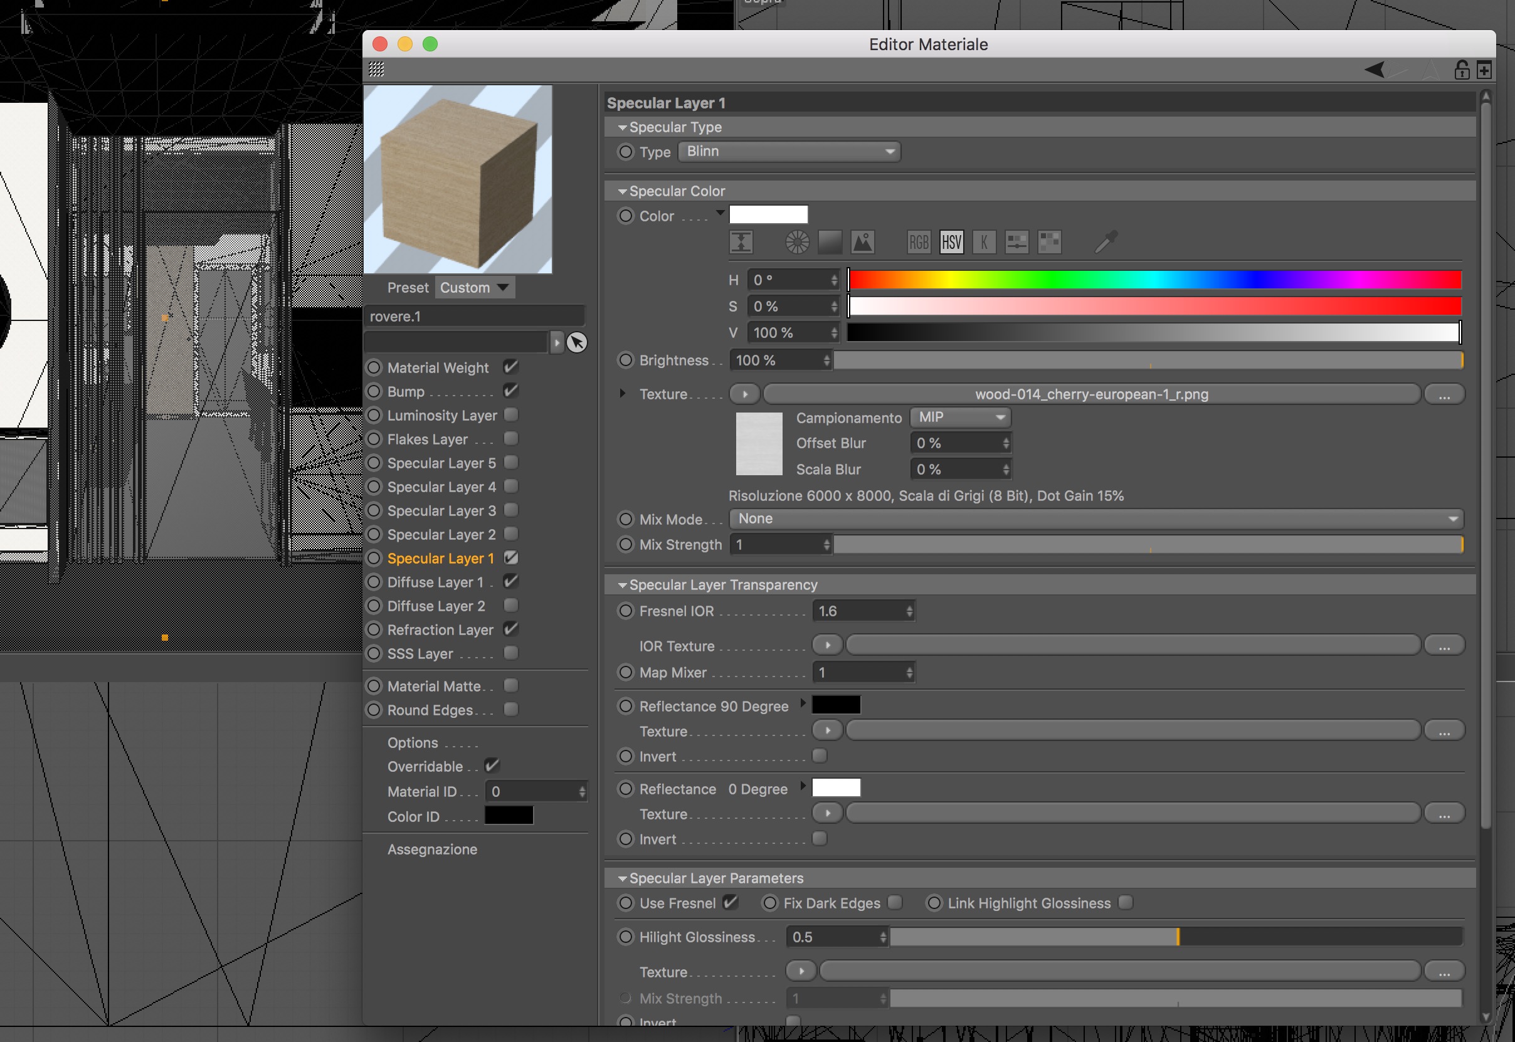This screenshot has width=1515, height=1042.
Task: Switch color picker to RGB mode
Action: pyautogui.click(x=918, y=242)
